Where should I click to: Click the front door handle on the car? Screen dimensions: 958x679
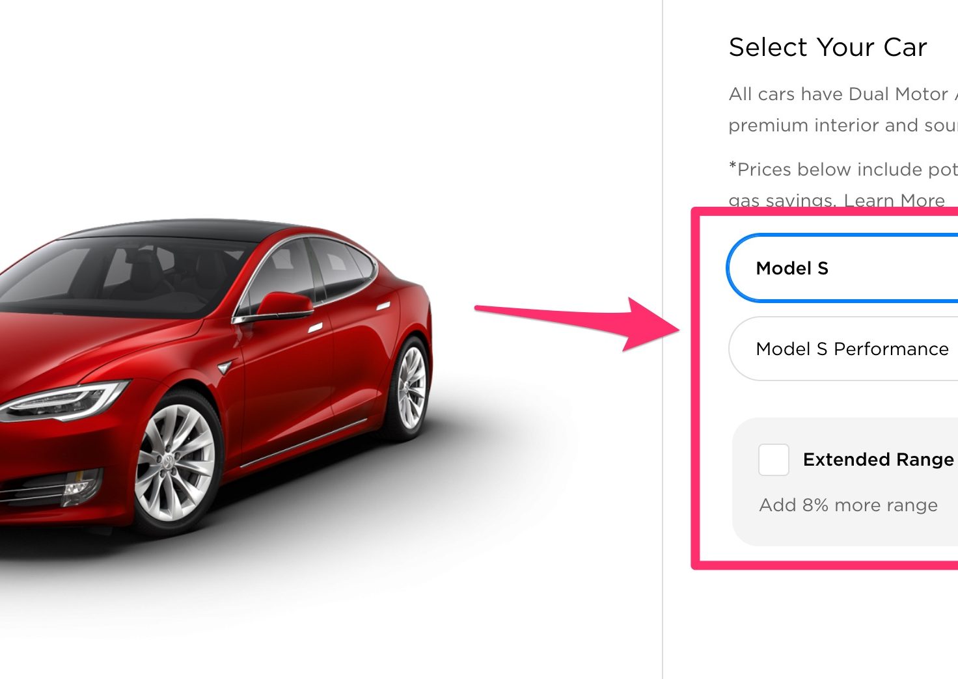(x=315, y=328)
